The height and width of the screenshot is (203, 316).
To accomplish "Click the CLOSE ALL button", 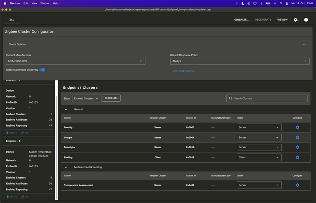I will click(x=111, y=98).
